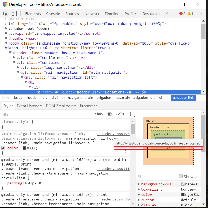Click the Styles Filter input field
The height and width of the screenshot is (208, 208).
coord(46,114)
